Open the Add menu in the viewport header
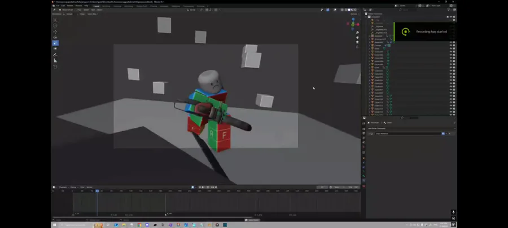Viewport: 508px width, 228px height. tap(93, 10)
